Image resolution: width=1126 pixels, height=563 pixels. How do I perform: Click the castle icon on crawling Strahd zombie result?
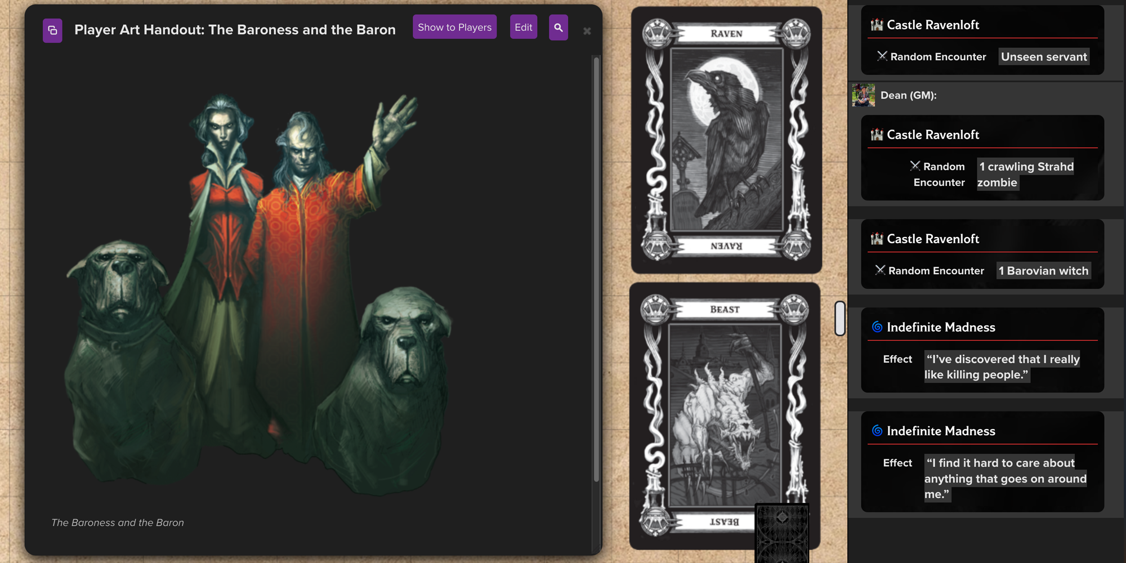(x=877, y=135)
